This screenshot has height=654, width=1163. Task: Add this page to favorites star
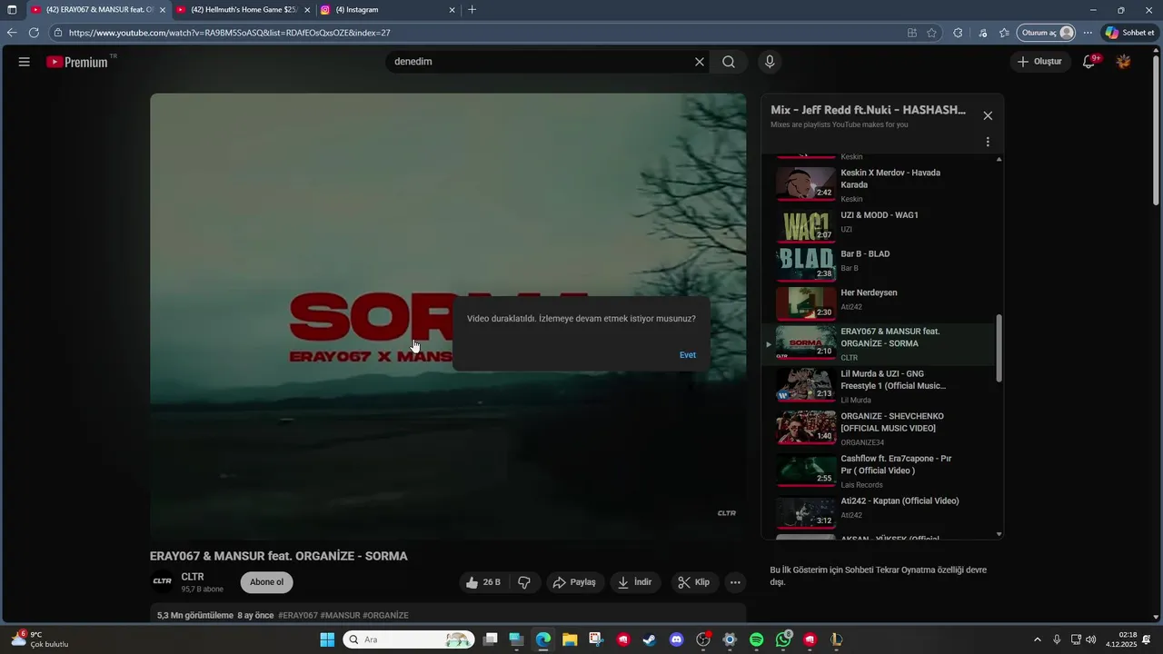click(931, 33)
